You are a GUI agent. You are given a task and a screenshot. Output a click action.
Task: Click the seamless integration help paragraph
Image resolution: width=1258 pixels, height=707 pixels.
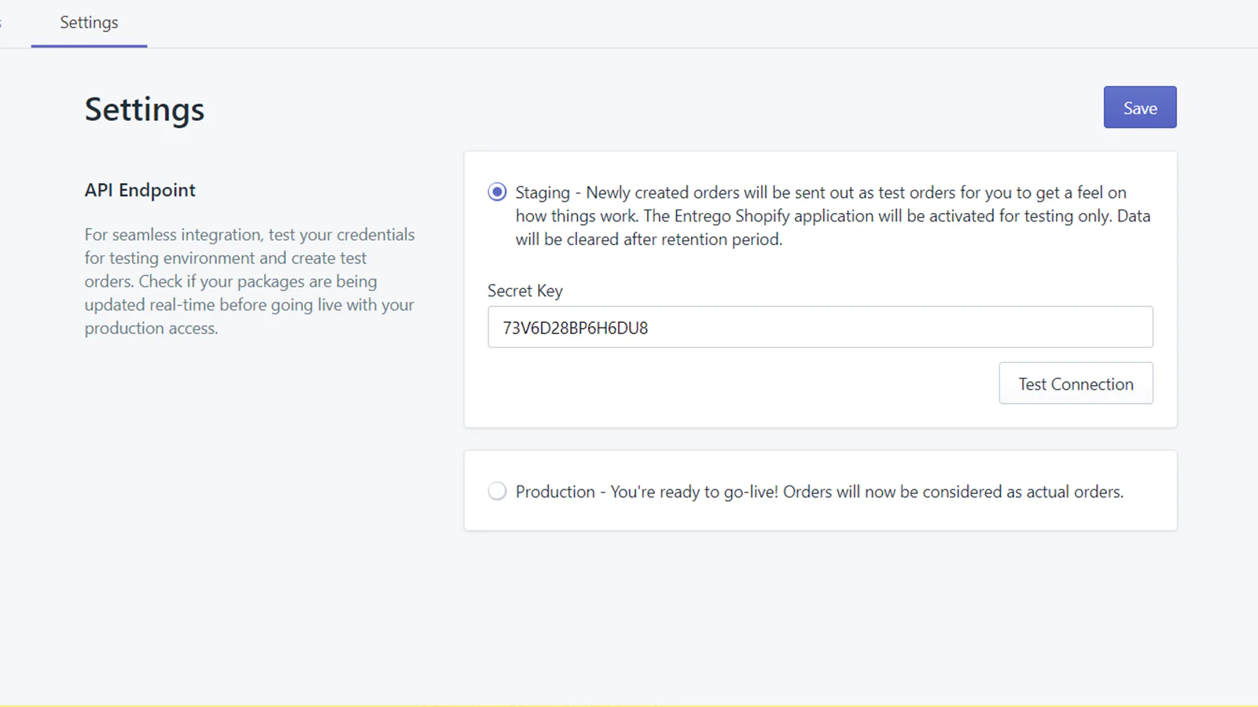[249, 281]
